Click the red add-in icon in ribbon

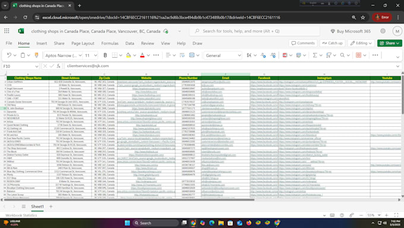point(358,55)
